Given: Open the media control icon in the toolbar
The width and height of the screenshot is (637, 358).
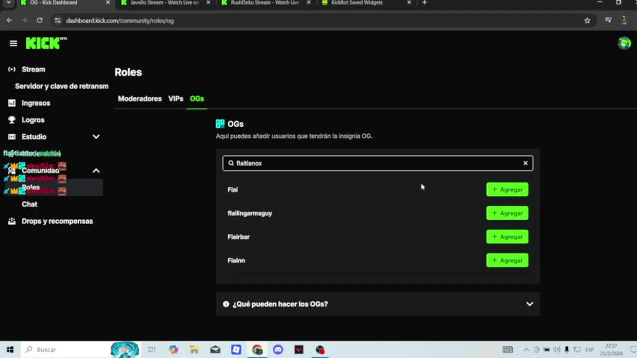Looking at the screenshot, I should click(x=608, y=20).
